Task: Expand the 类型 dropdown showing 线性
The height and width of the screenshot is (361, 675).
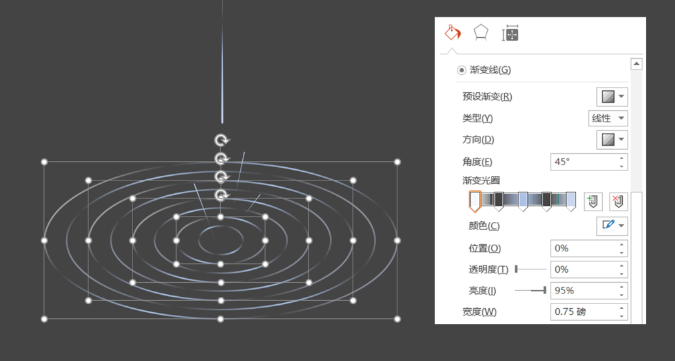Action: 608,118
